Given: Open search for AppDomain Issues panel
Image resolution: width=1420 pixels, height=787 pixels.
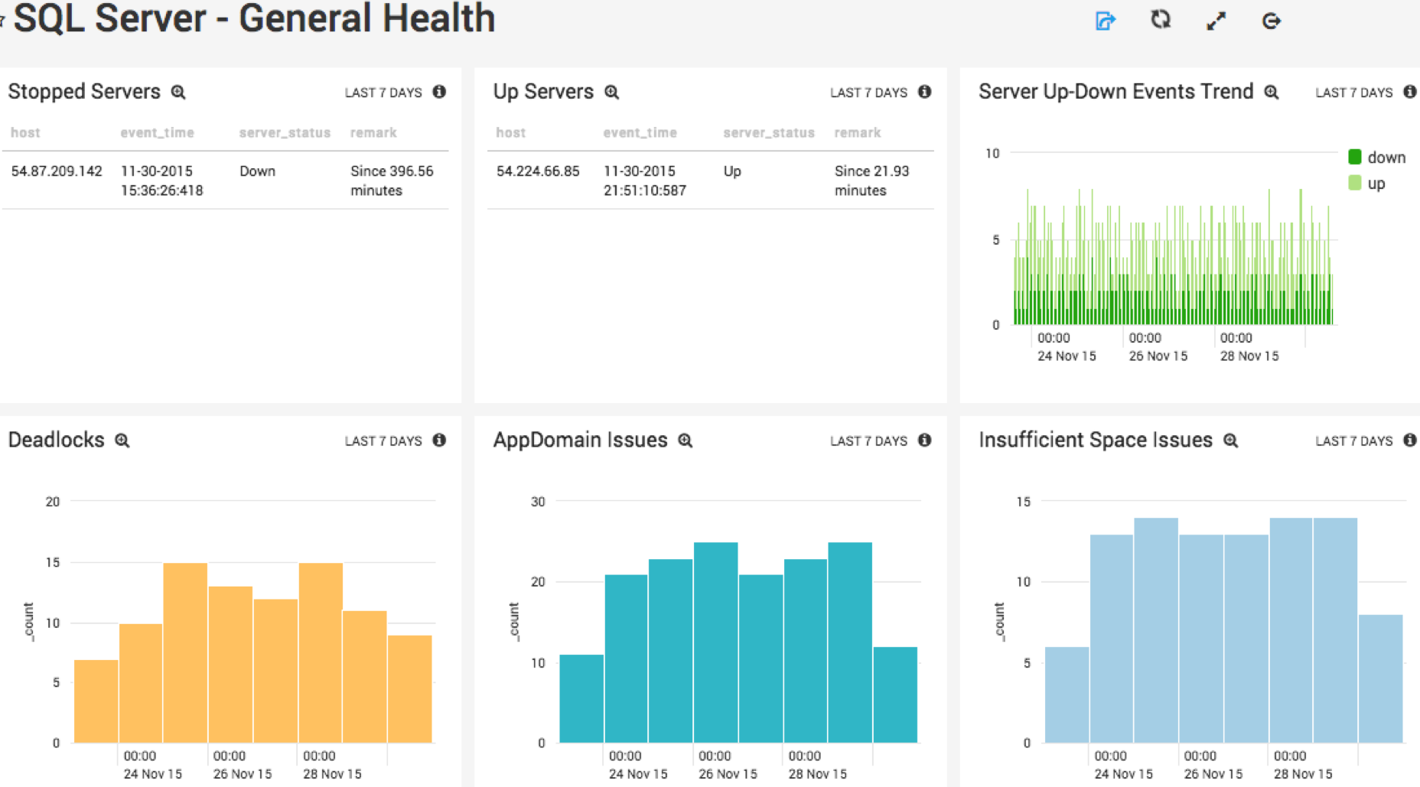Looking at the screenshot, I should (x=686, y=441).
